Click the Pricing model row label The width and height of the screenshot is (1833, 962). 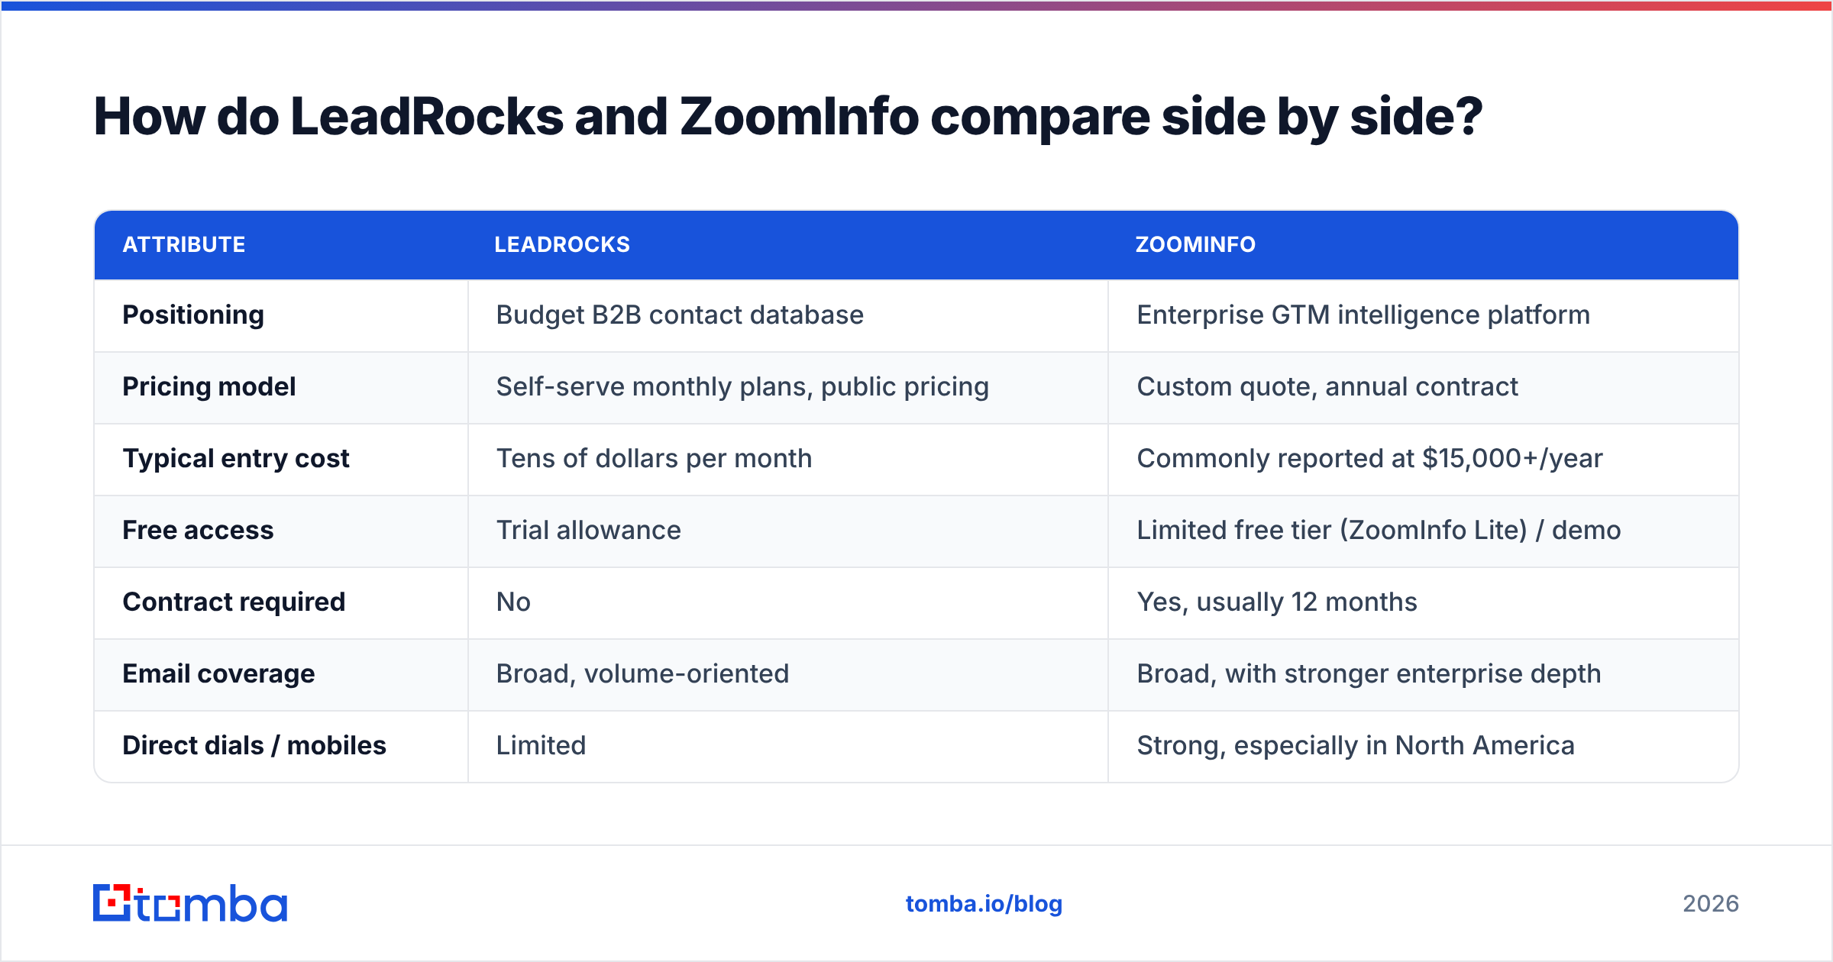[209, 386]
